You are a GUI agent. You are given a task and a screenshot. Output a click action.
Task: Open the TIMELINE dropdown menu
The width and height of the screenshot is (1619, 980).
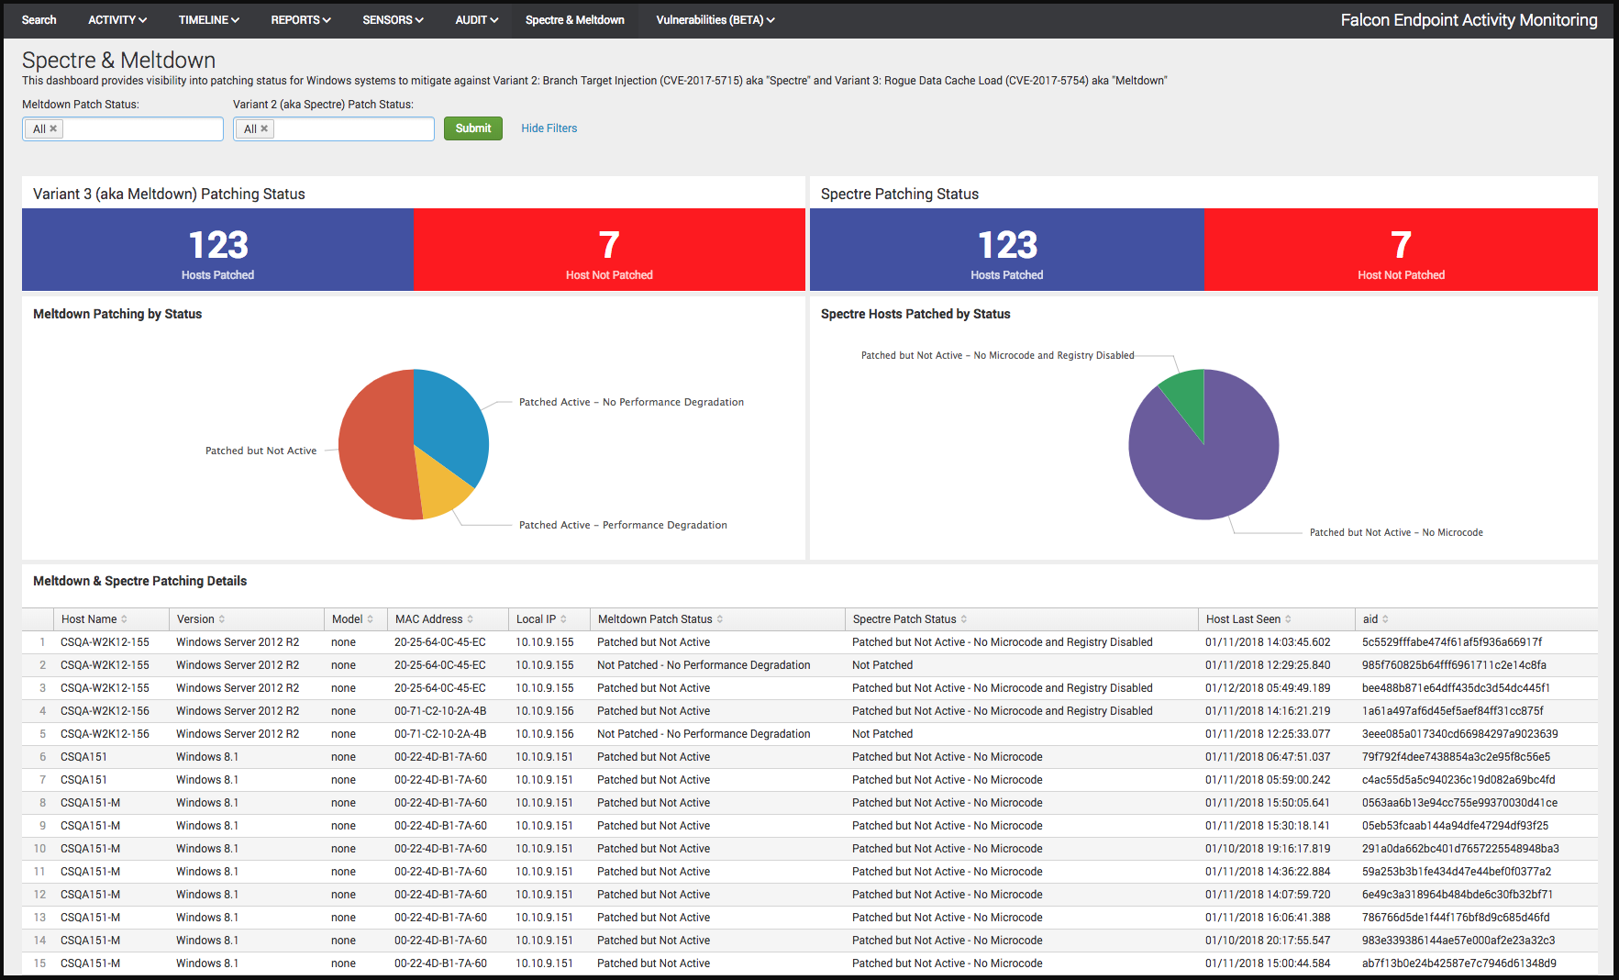pyautogui.click(x=209, y=19)
